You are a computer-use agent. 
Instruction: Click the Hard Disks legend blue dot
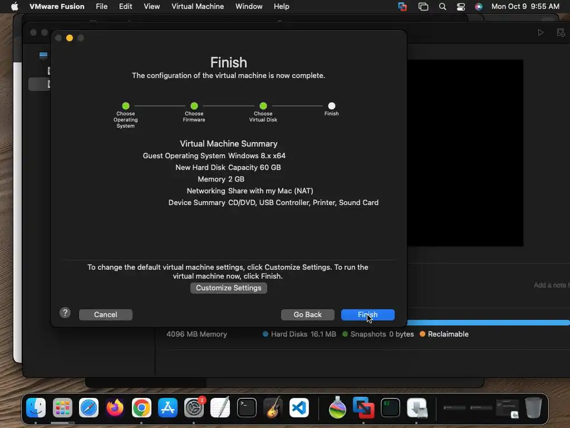pos(266,334)
